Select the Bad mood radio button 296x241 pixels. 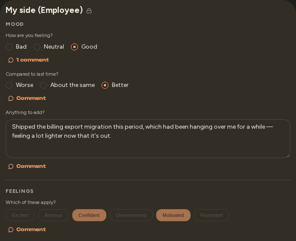(x=9, y=47)
